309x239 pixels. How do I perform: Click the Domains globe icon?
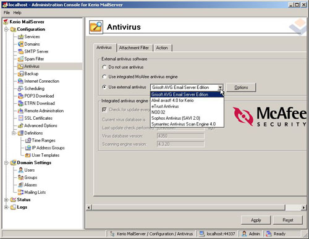20,44
